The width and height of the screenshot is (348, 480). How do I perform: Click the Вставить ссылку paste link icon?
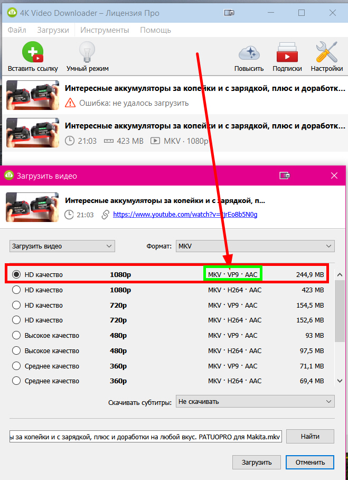(33, 52)
